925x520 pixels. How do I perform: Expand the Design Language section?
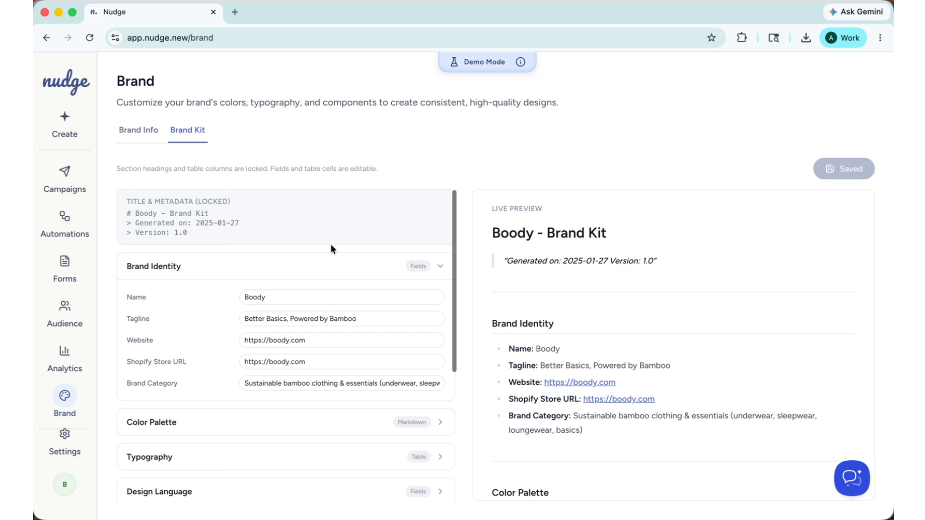pyautogui.click(x=440, y=492)
